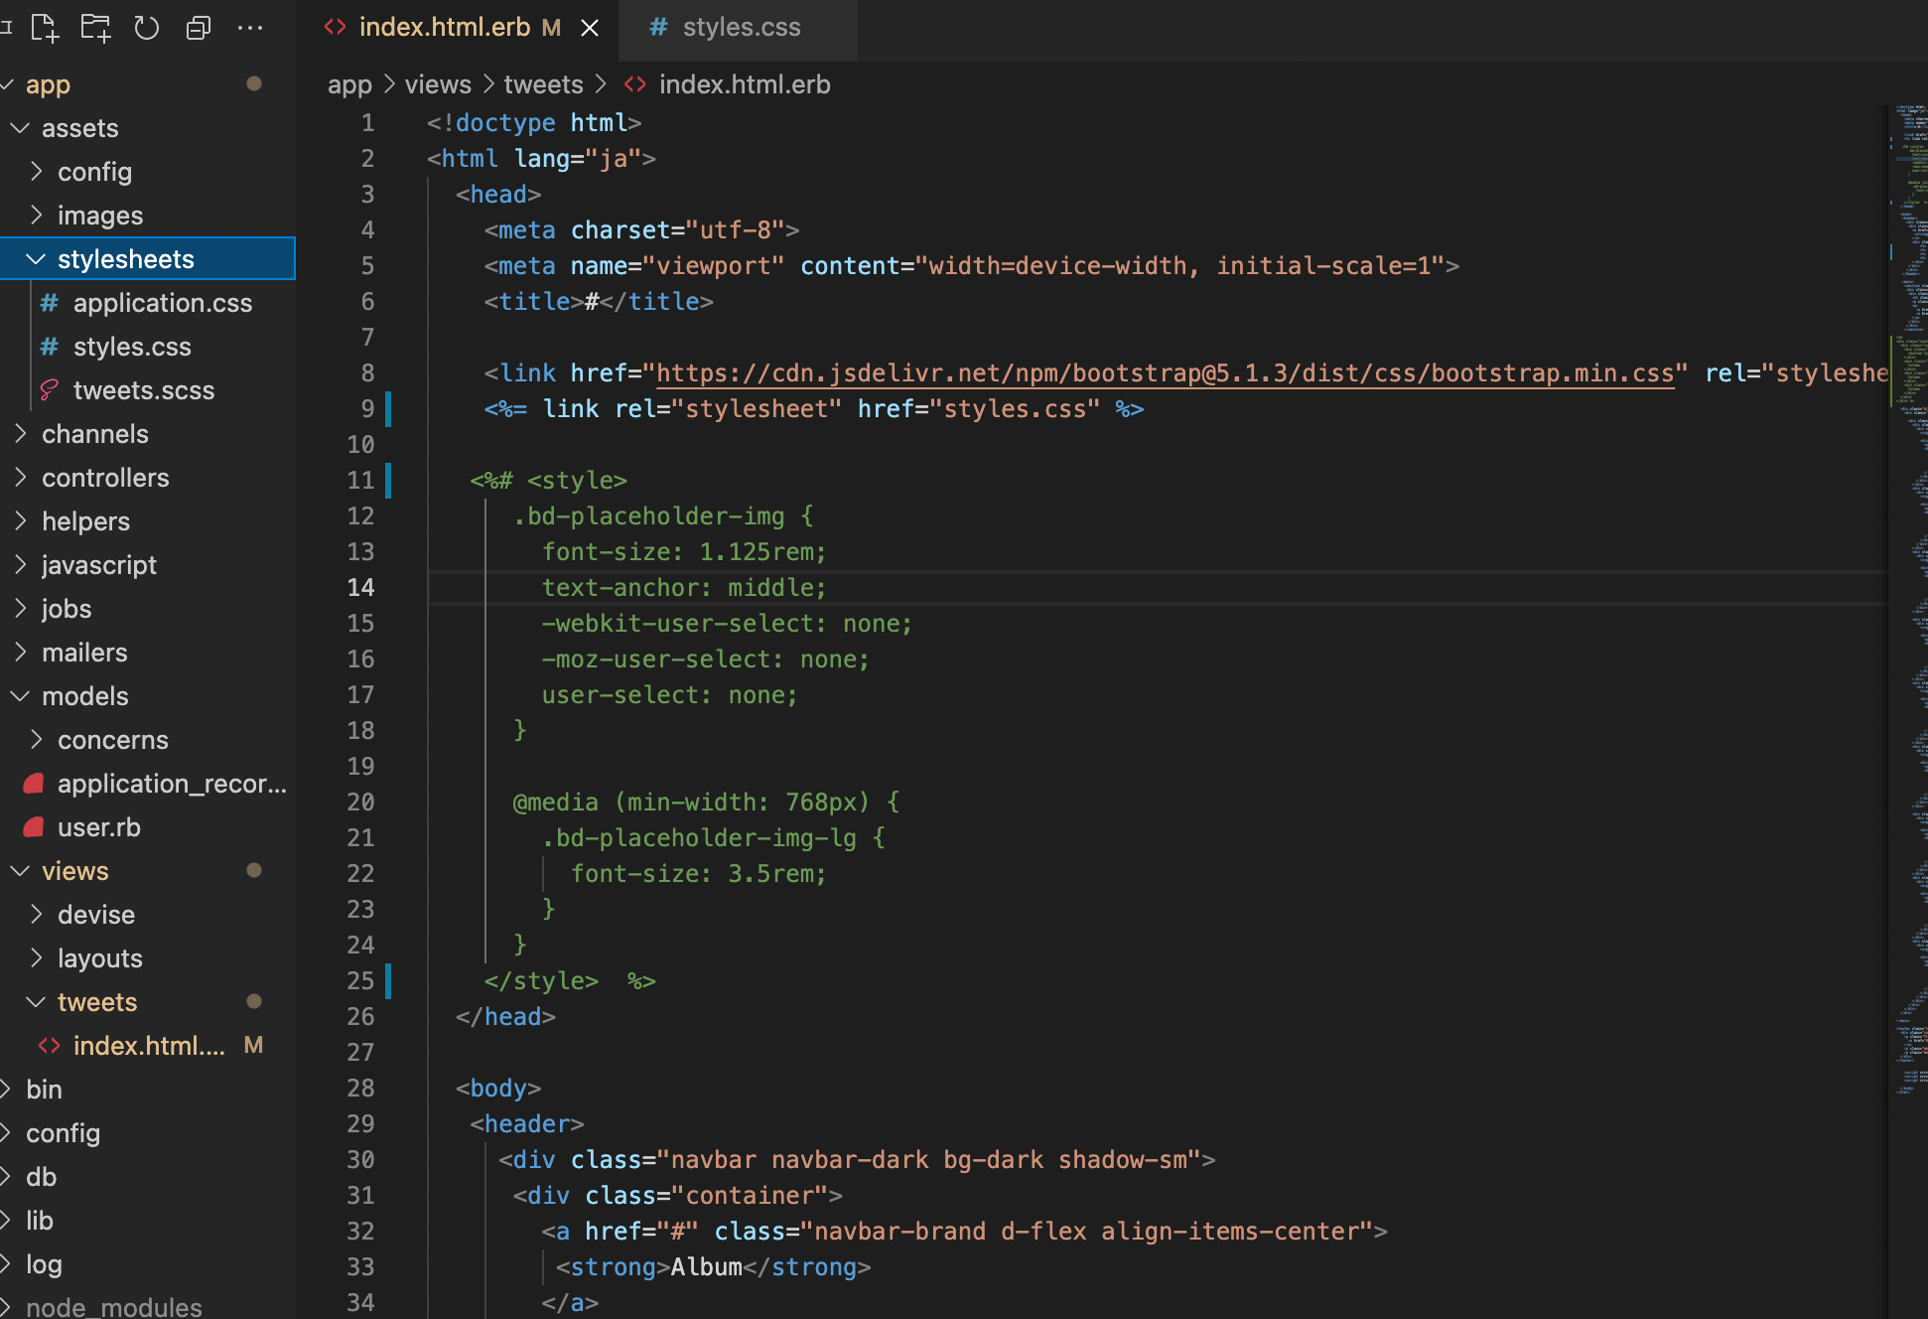Image resolution: width=1928 pixels, height=1319 pixels.
Task: Collapse the stylesheets folder
Action: click(x=36, y=259)
